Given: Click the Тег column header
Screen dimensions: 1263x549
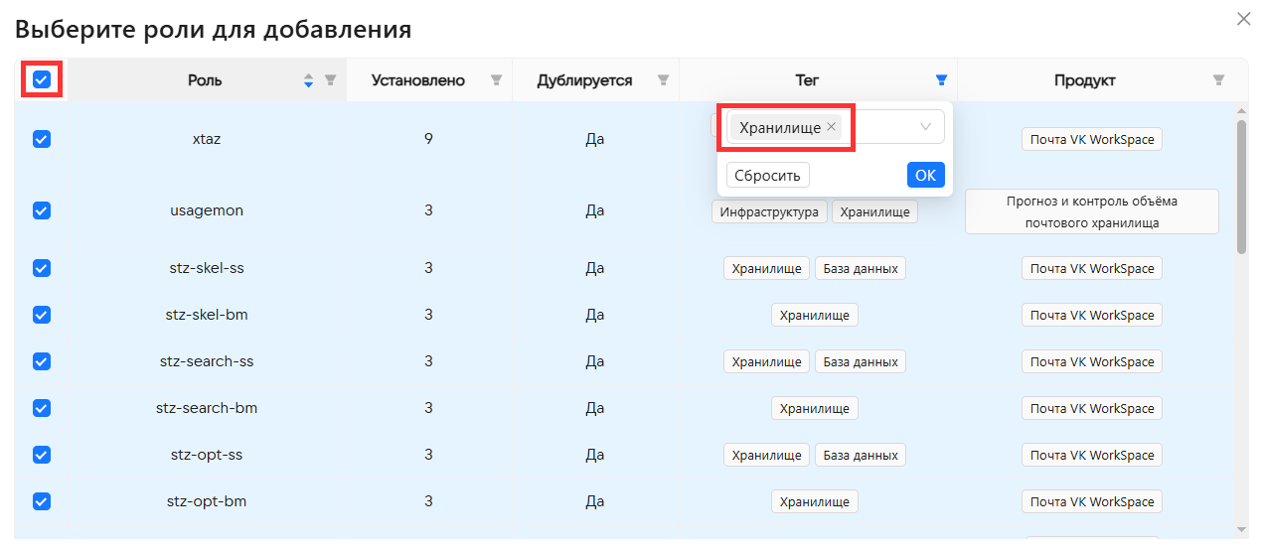Looking at the screenshot, I should pos(807,80).
